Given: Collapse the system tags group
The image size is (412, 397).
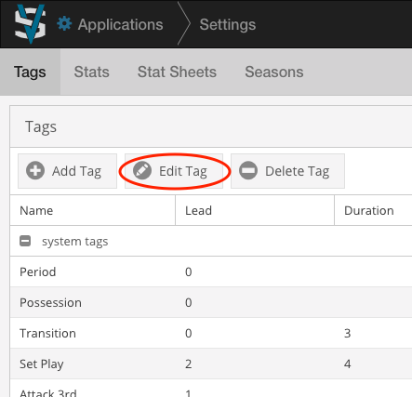Looking at the screenshot, I should point(25,241).
